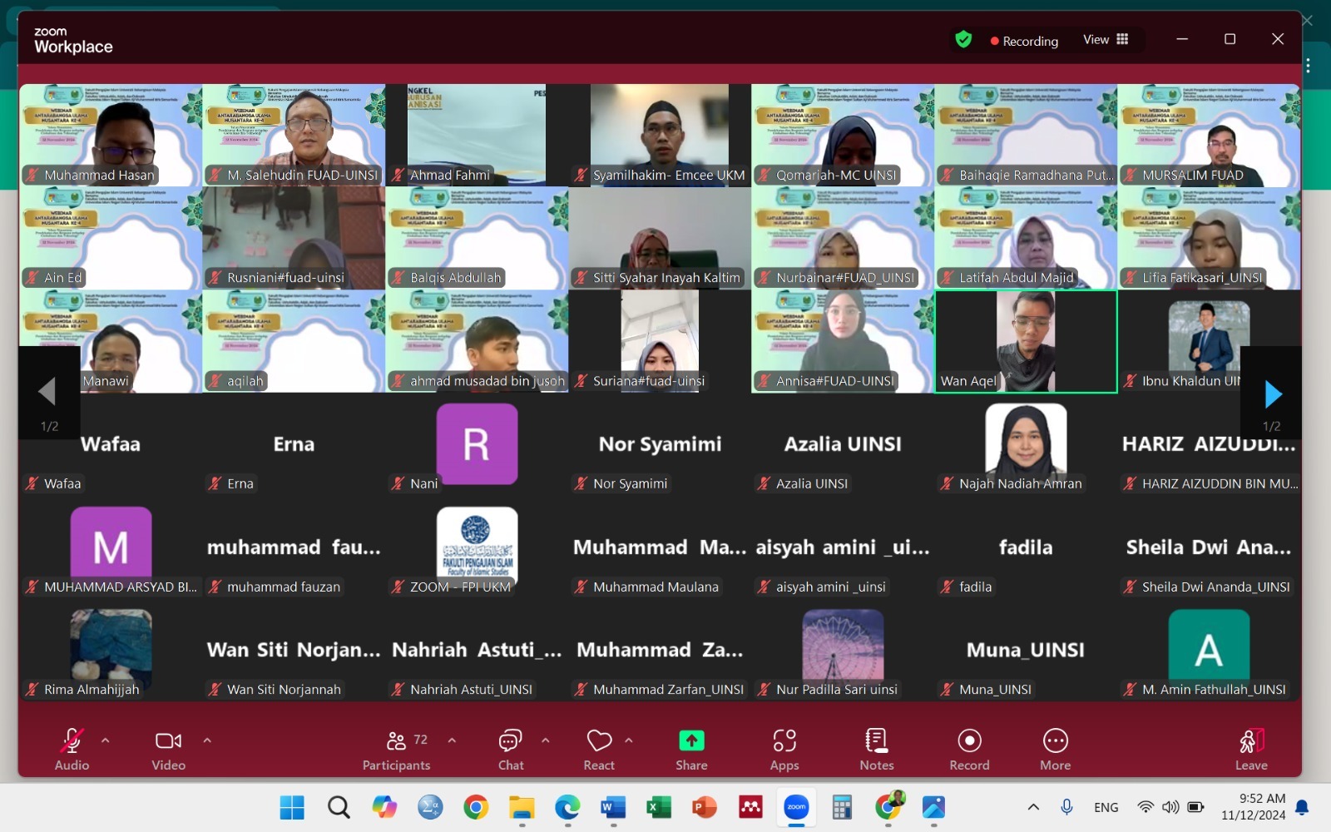Click name label 'Muhammad Zarfan_UINSI'
The image size is (1331, 832).
point(668,689)
